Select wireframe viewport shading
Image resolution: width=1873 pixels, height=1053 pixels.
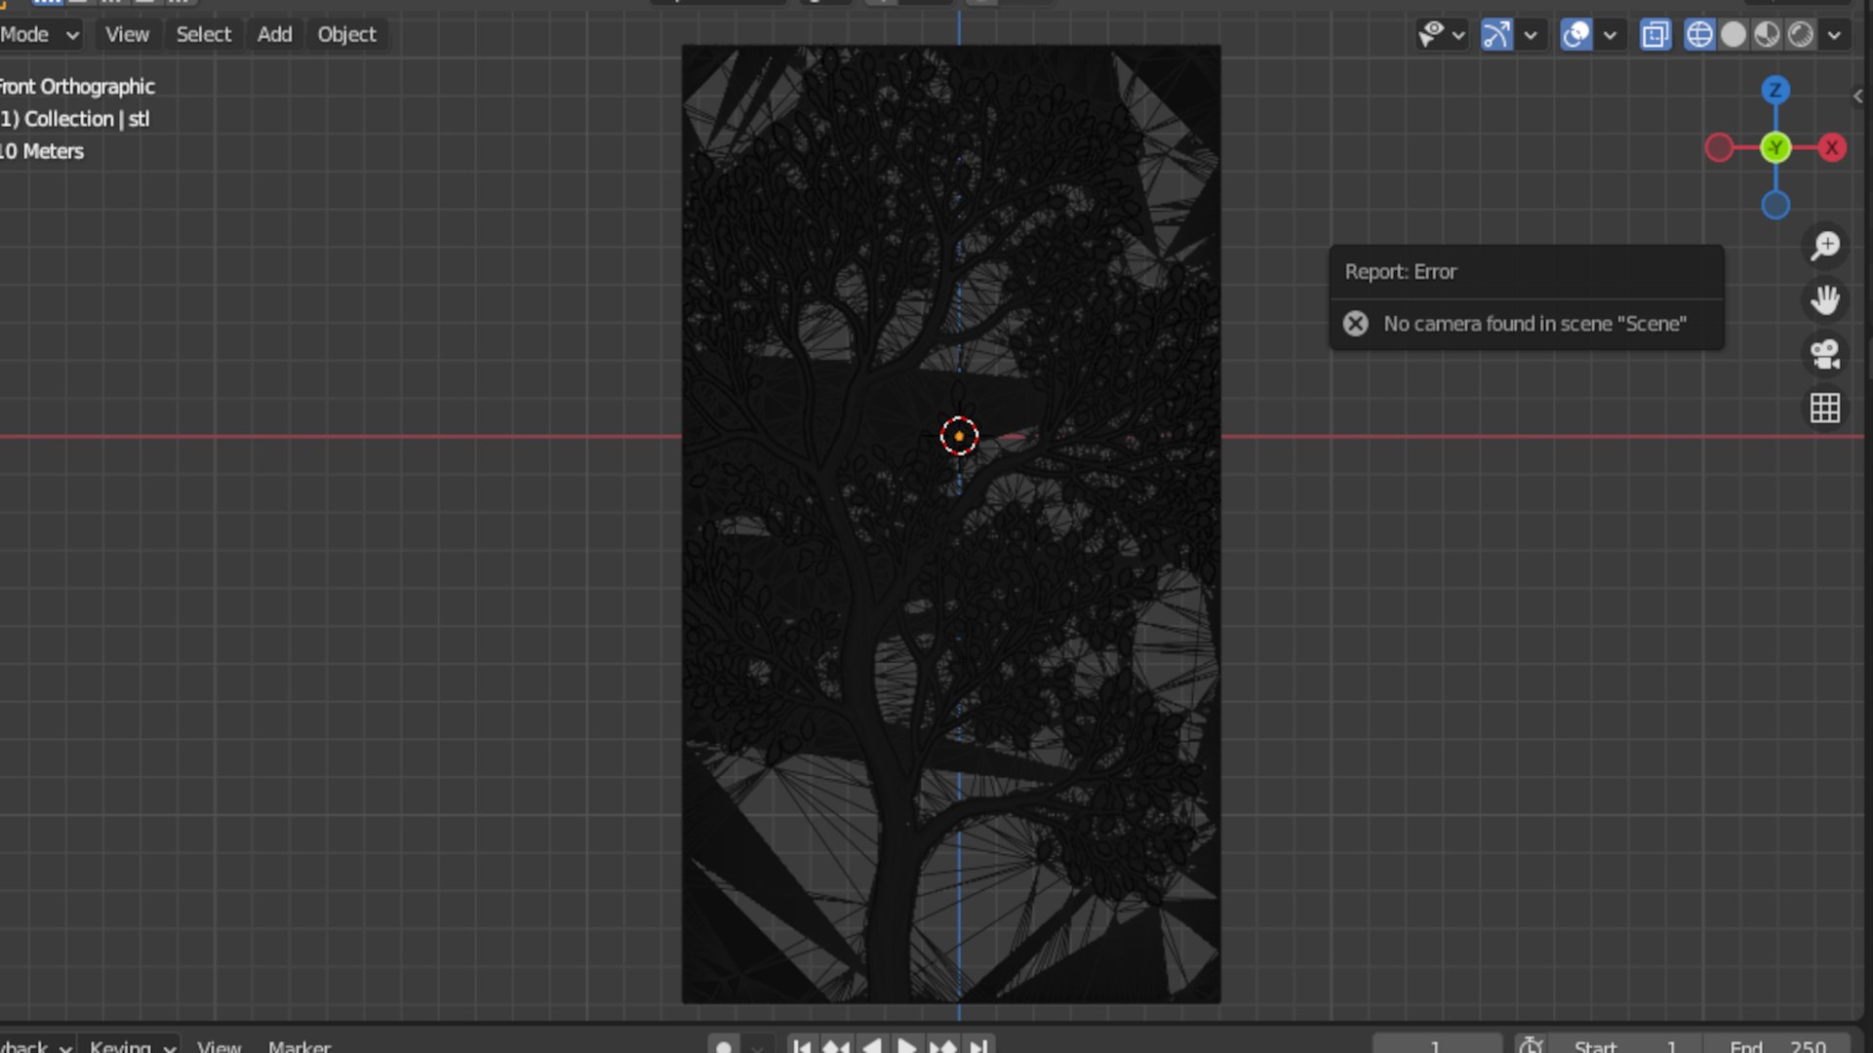coord(1699,35)
